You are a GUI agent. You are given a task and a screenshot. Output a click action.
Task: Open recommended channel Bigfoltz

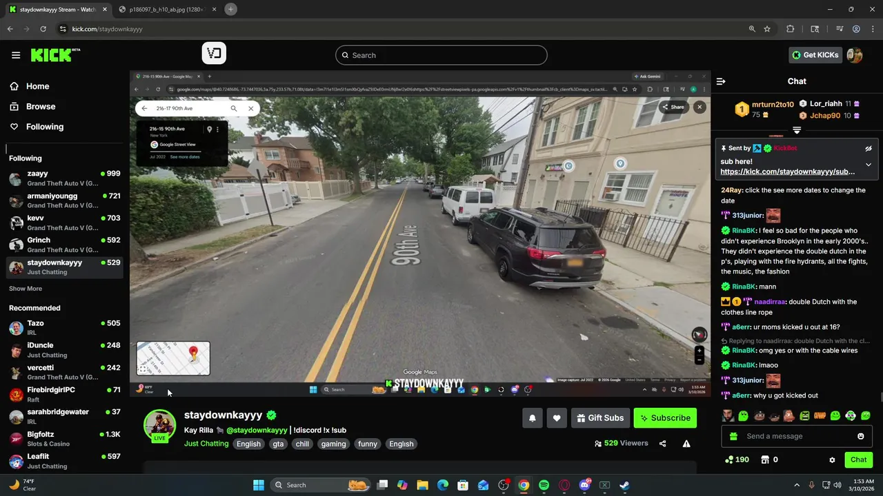coord(64,439)
